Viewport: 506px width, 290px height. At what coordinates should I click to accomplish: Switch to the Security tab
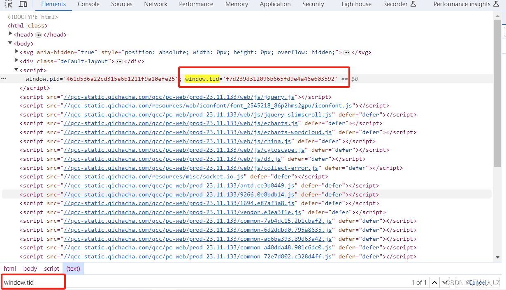point(313,4)
